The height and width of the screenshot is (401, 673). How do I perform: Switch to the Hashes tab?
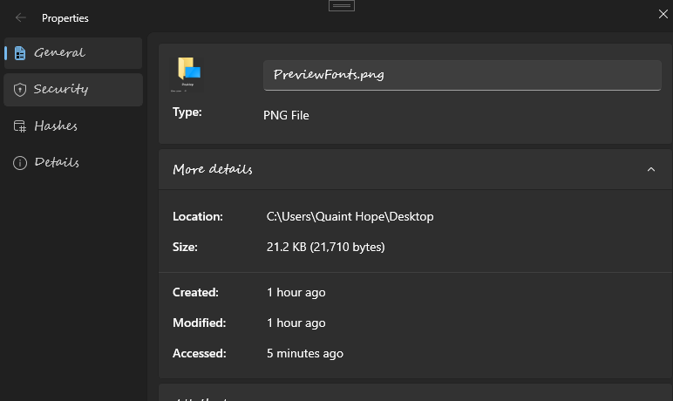(56, 126)
